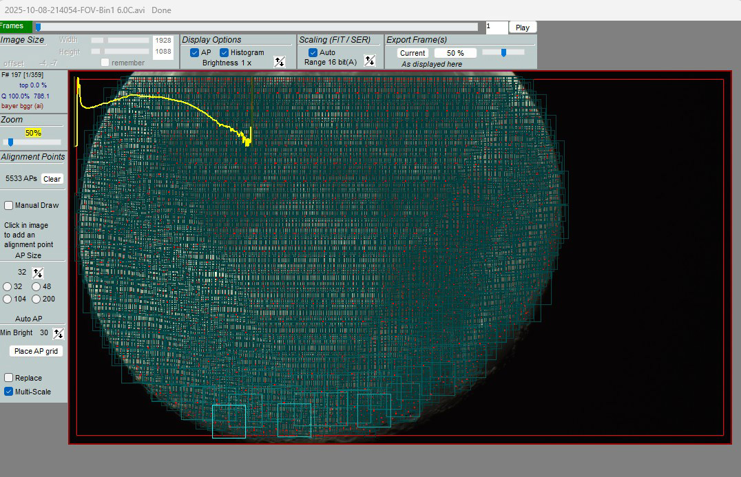Click the 50% export scale box
This screenshot has height=477, width=741.
[x=455, y=53]
